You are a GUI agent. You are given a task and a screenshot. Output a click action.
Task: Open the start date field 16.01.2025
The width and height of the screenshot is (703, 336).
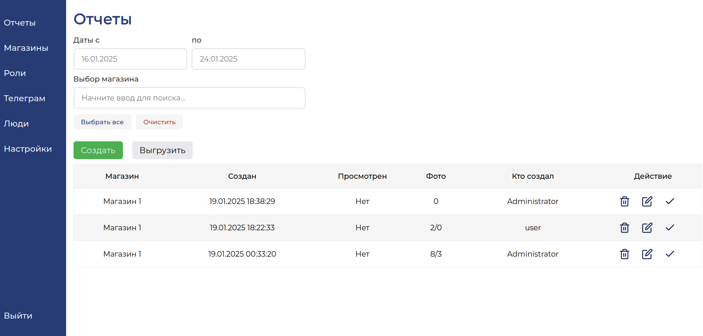[130, 59]
